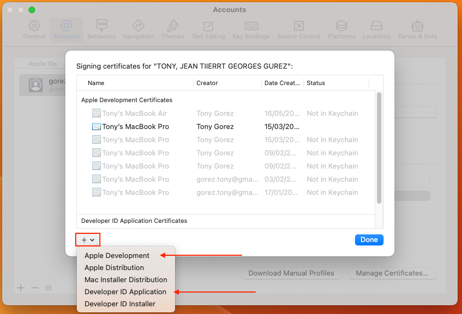Select Apple Distribution from the popup menu
Image resolution: width=462 pixels, height=314 pixels.
click(114, 267)
